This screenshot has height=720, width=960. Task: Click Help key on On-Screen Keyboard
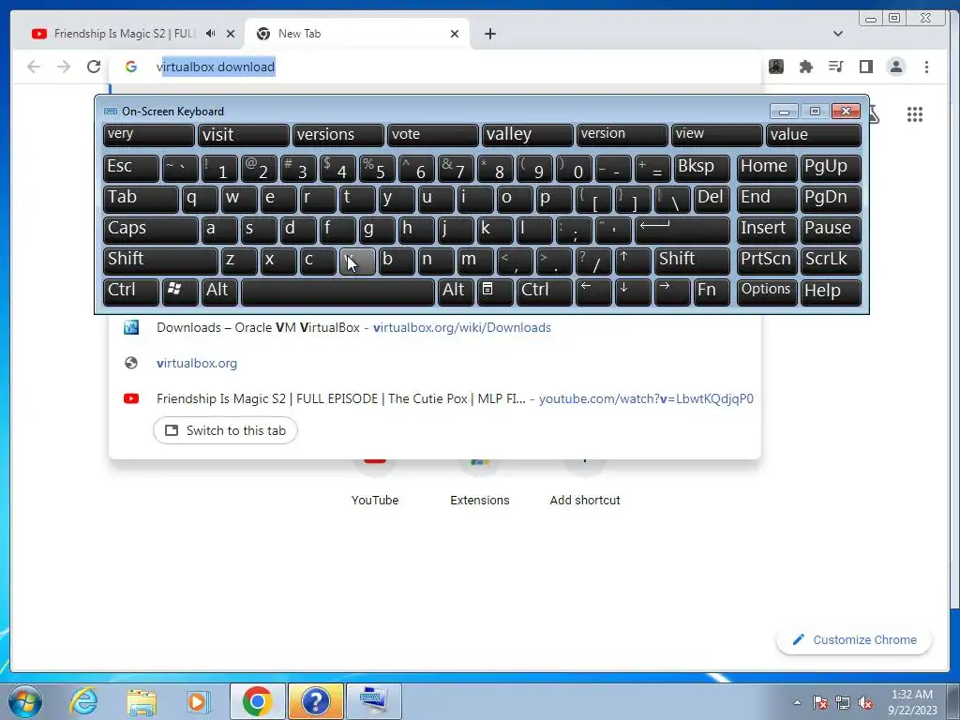coord(831,292)
